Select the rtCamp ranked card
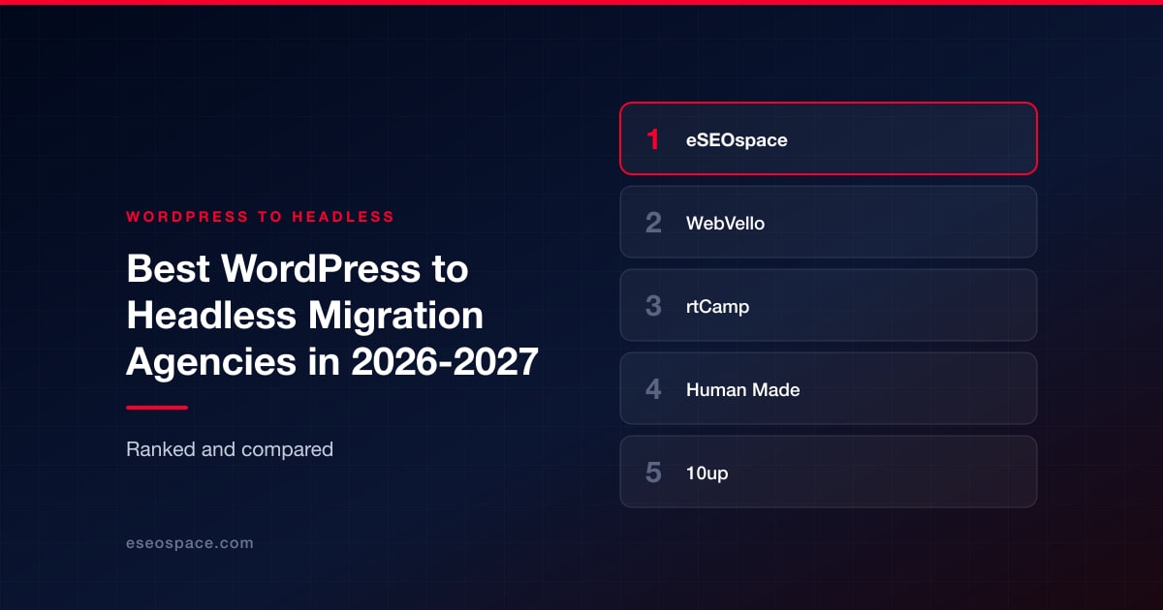 coord(829,305)
